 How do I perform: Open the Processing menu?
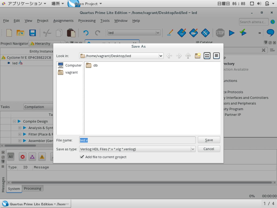coord(87,21)
